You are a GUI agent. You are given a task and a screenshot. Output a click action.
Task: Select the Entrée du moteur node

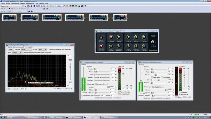pyautogui.click(x=9, y=18)
